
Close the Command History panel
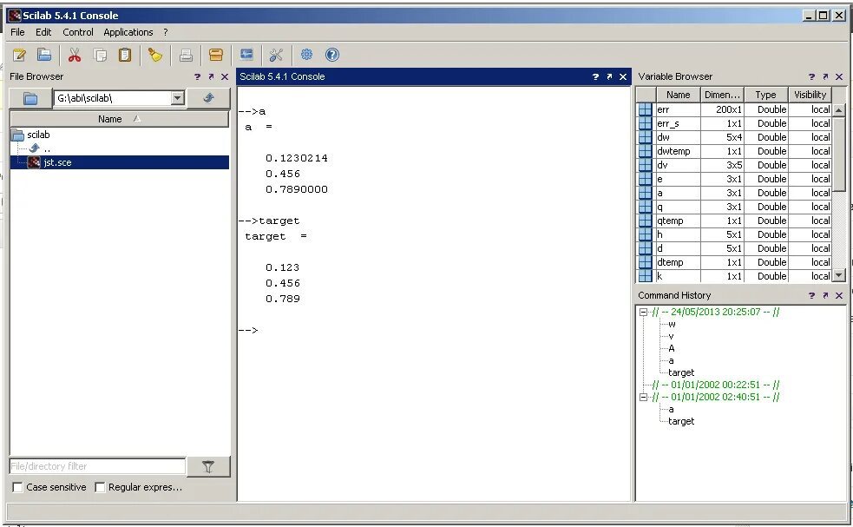click(839, 295)
